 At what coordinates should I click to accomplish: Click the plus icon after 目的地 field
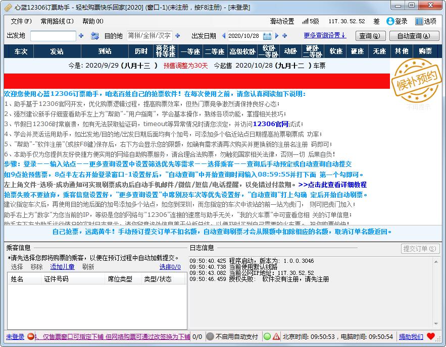pyautogui.click(x=178, y=36)
